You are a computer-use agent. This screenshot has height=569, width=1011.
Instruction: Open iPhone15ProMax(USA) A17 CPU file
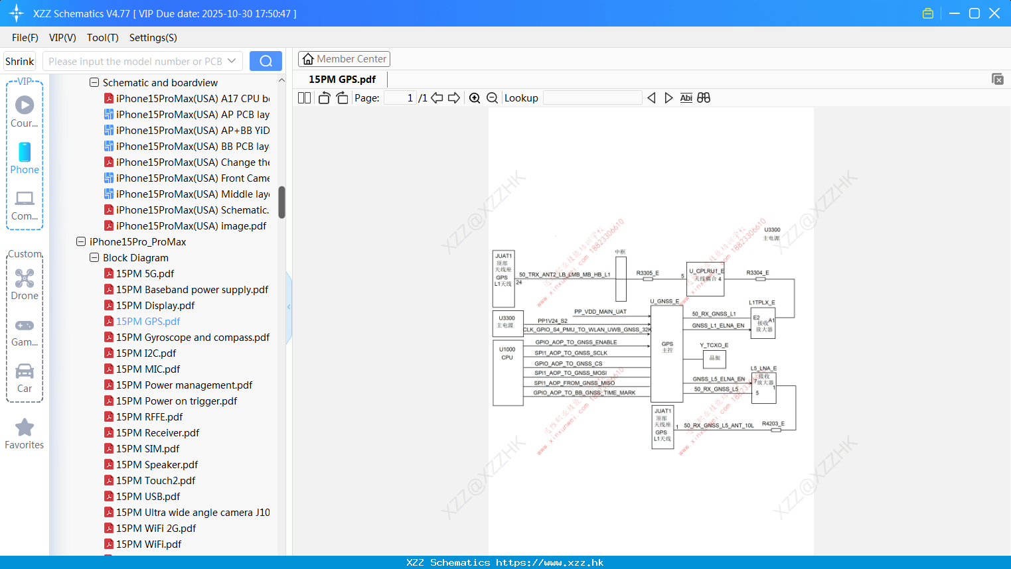(193, 98)
